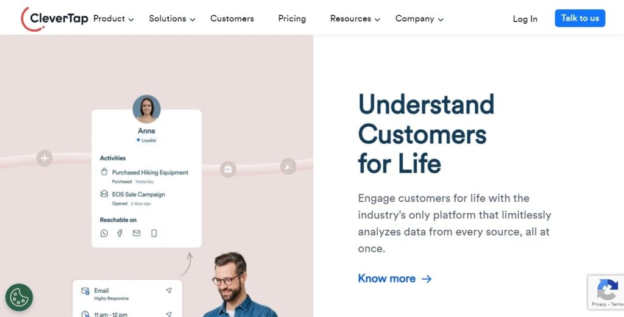Viewport: 624px width, 317px height.
Task: Click the Talk to us button
Action: [x=580, y=18]
